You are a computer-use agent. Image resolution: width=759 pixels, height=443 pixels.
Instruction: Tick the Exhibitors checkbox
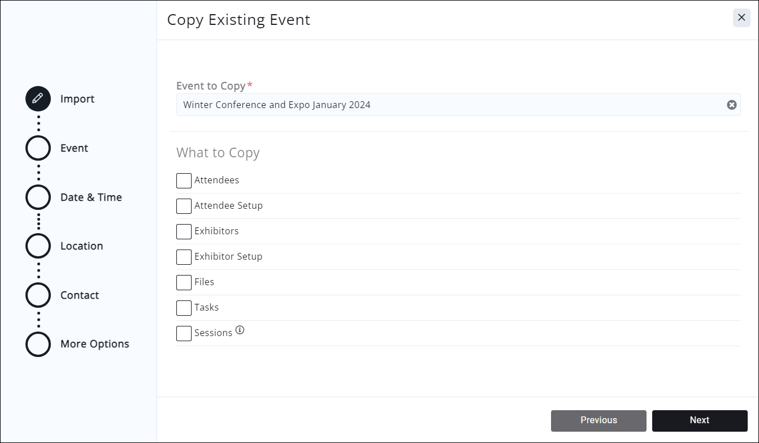tap(184, 231)
